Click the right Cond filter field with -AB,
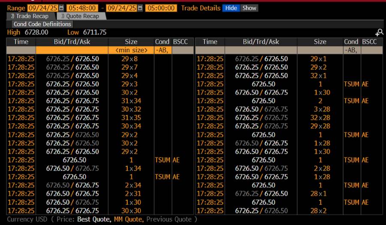 [352, 50]
